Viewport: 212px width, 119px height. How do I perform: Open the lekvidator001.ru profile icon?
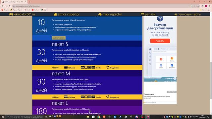coord(11,14)
